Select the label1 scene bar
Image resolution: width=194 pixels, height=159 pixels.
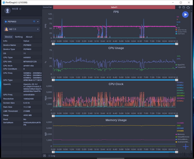[114, 7]
